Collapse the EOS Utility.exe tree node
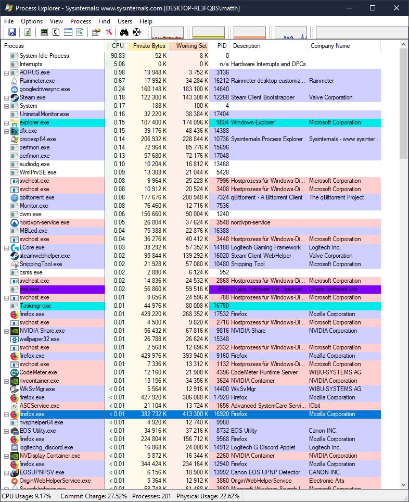409x502 pixels. 6,430
